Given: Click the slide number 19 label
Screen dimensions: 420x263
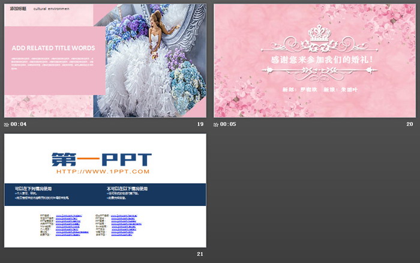Looking at the screenshot, I should pos(200,124).
